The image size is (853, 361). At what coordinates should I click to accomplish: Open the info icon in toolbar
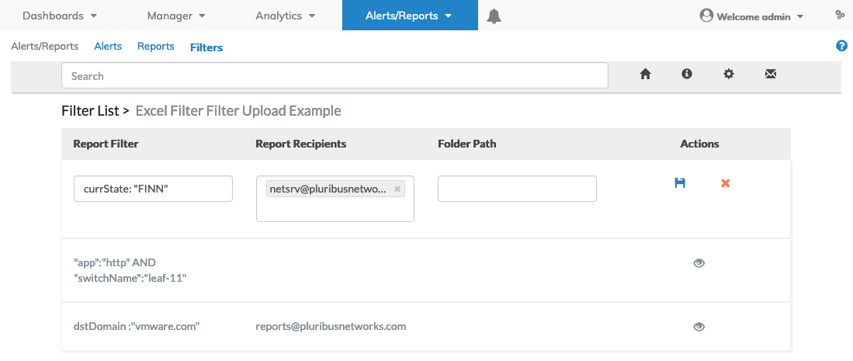click(x=686, y=75)
